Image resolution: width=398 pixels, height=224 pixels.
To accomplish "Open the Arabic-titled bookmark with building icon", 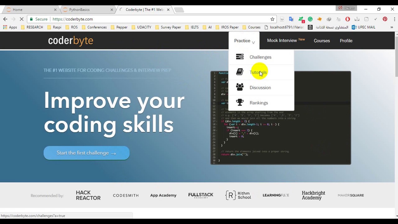I will coord(328,27).
